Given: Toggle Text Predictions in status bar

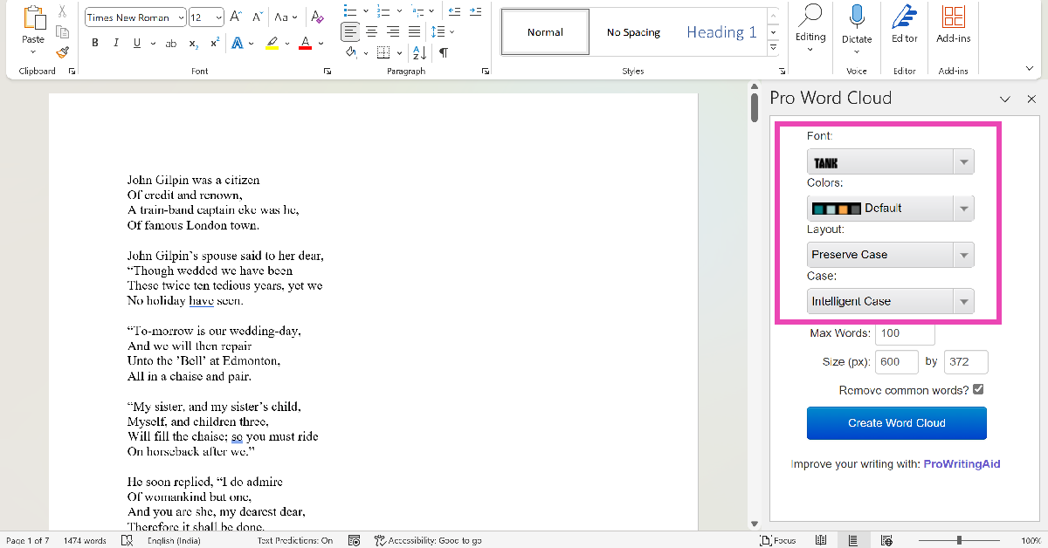Looking at the screenshot, I should click(295, 541).
